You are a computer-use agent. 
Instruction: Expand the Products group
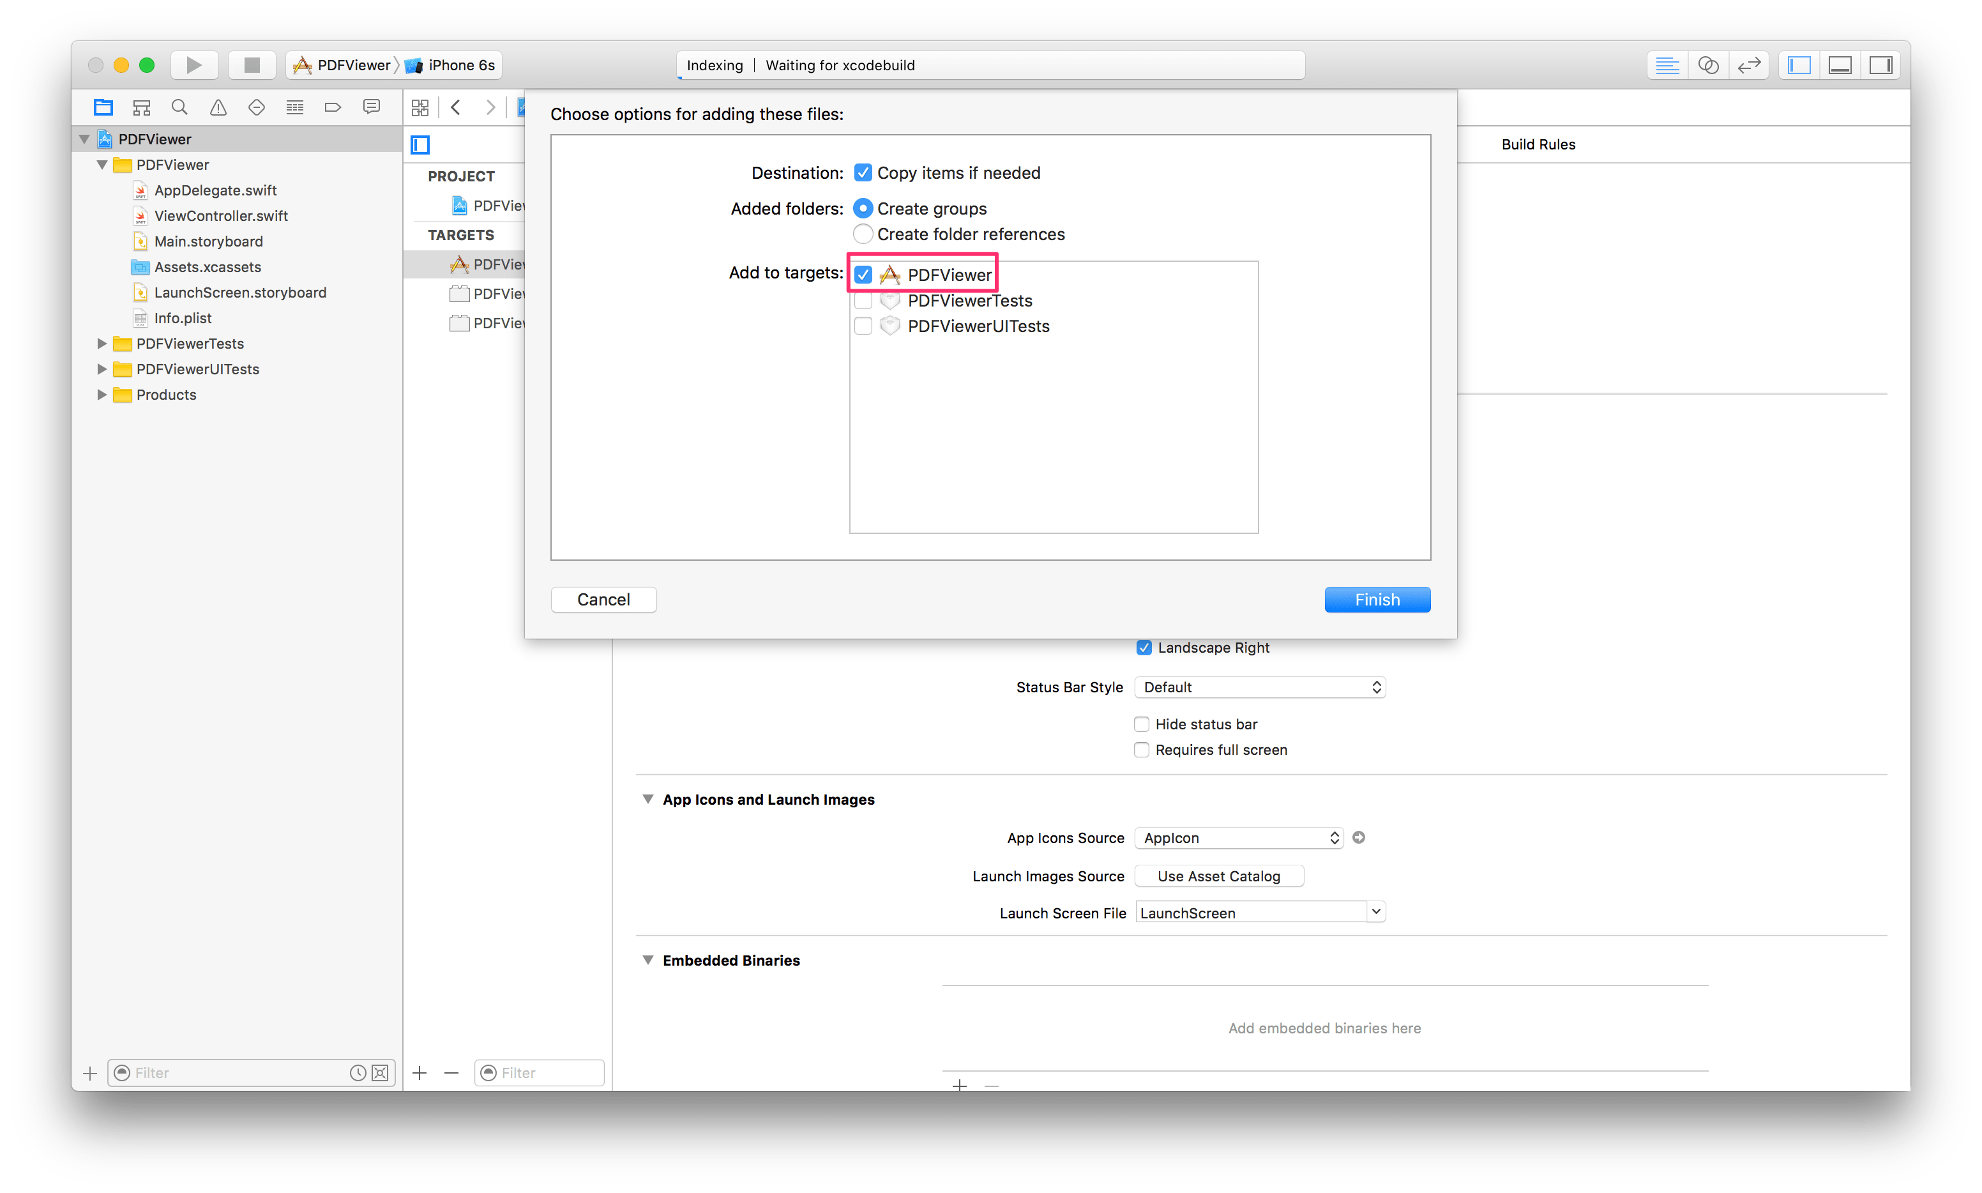click(102, 395)
